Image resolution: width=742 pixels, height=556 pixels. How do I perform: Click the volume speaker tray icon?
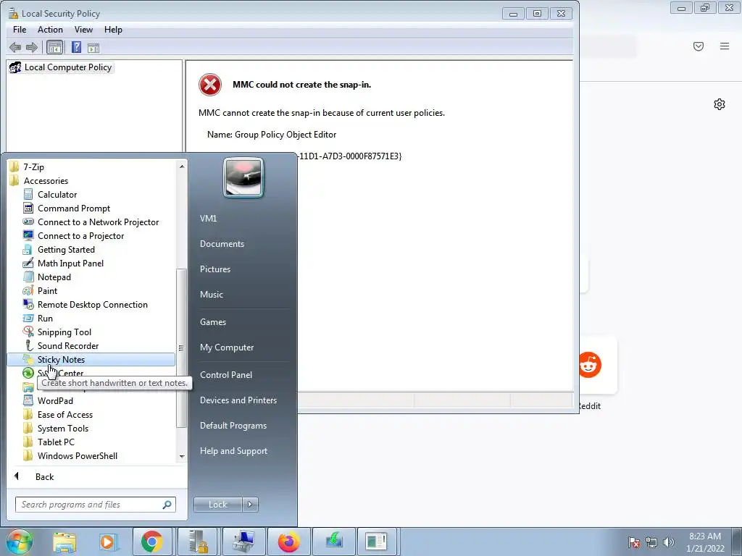pyautogui.click(x=669, y=542)
